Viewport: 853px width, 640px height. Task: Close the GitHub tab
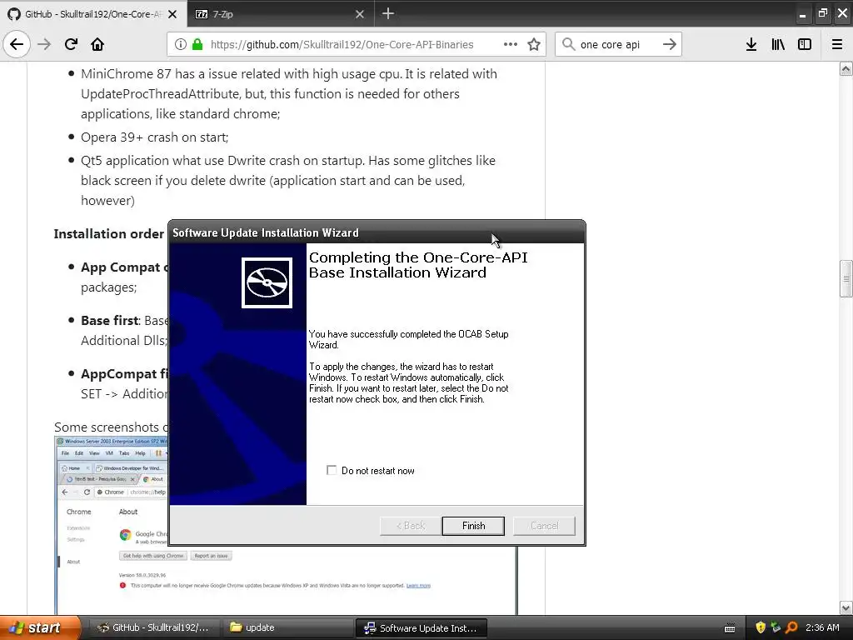point(172,14)
